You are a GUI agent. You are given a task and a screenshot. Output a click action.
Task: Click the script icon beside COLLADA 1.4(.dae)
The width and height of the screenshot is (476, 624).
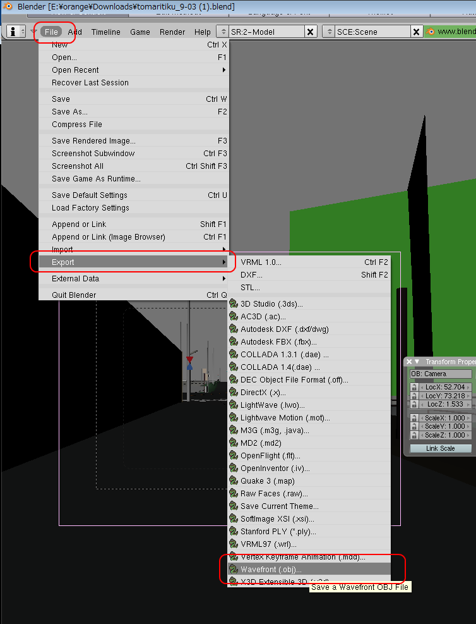(234, 367)
